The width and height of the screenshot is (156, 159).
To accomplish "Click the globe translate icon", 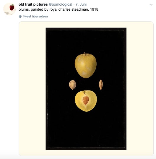I will (x=20, y=16).
